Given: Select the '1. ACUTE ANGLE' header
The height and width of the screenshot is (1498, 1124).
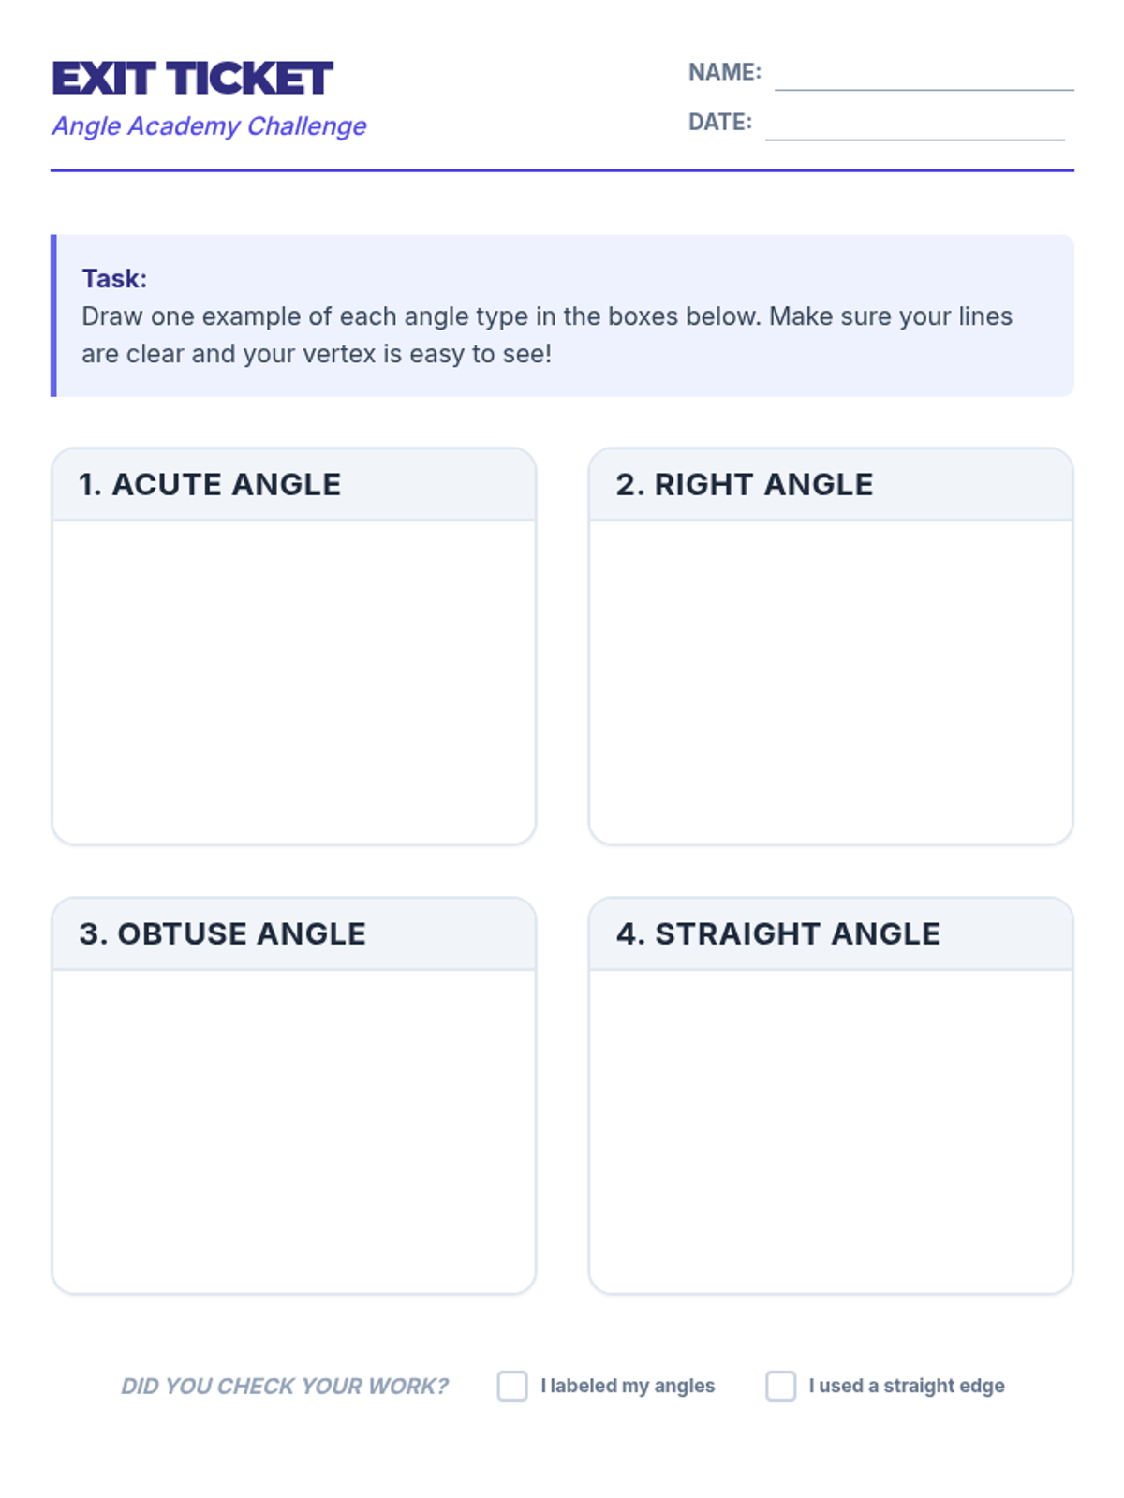Looking at the screenshot, I should tap(210, 484).
